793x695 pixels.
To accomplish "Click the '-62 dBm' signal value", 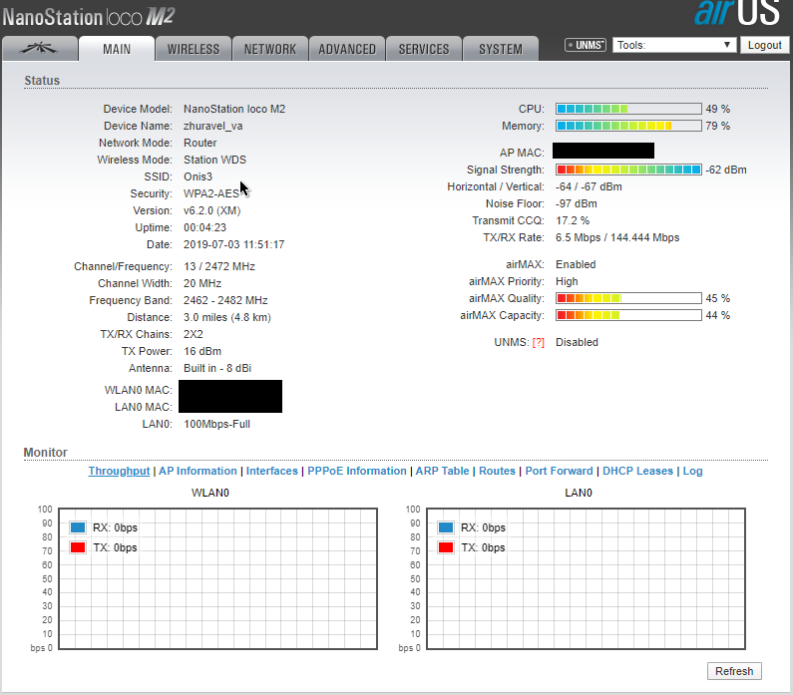I will [x=726, y=170].
